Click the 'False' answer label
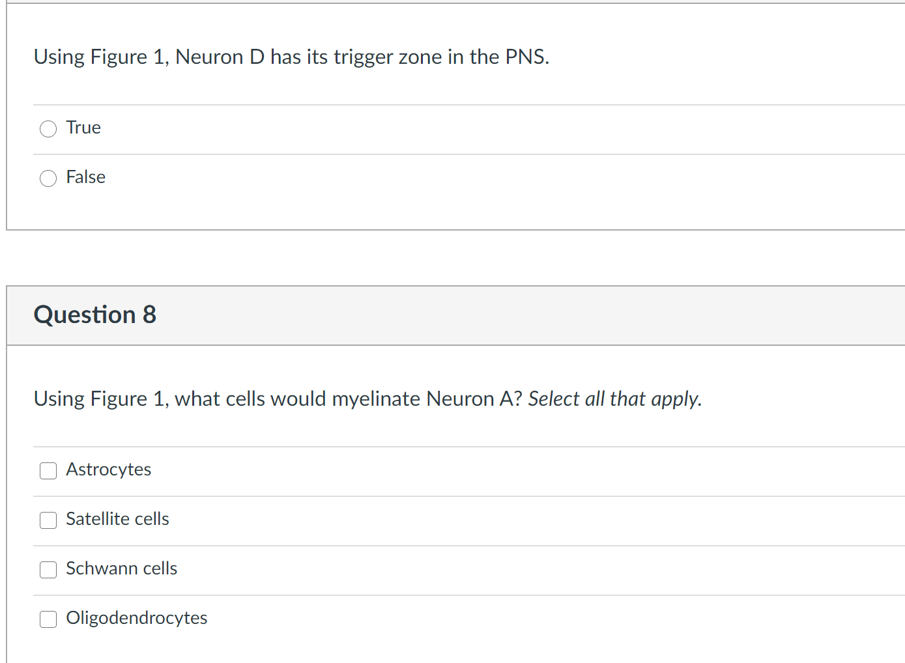 (x=85, y=176)
